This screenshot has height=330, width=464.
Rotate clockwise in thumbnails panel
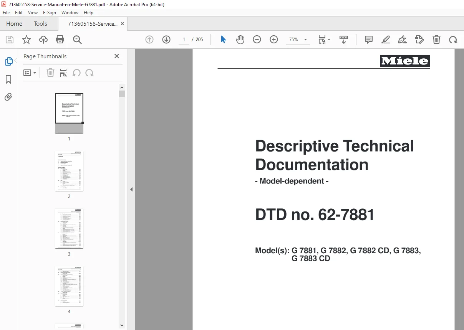(x=89, y=73)
